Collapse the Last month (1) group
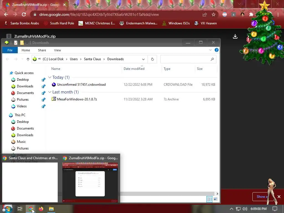 [50, 92]
